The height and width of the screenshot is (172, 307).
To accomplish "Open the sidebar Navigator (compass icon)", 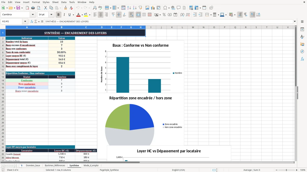I will (x=302, y=51).
